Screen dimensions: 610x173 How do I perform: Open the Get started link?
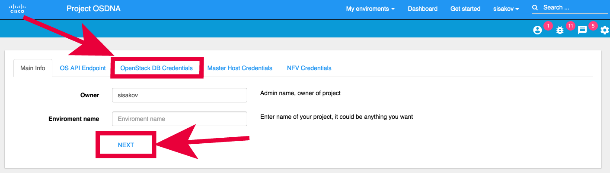click(465, 9)
